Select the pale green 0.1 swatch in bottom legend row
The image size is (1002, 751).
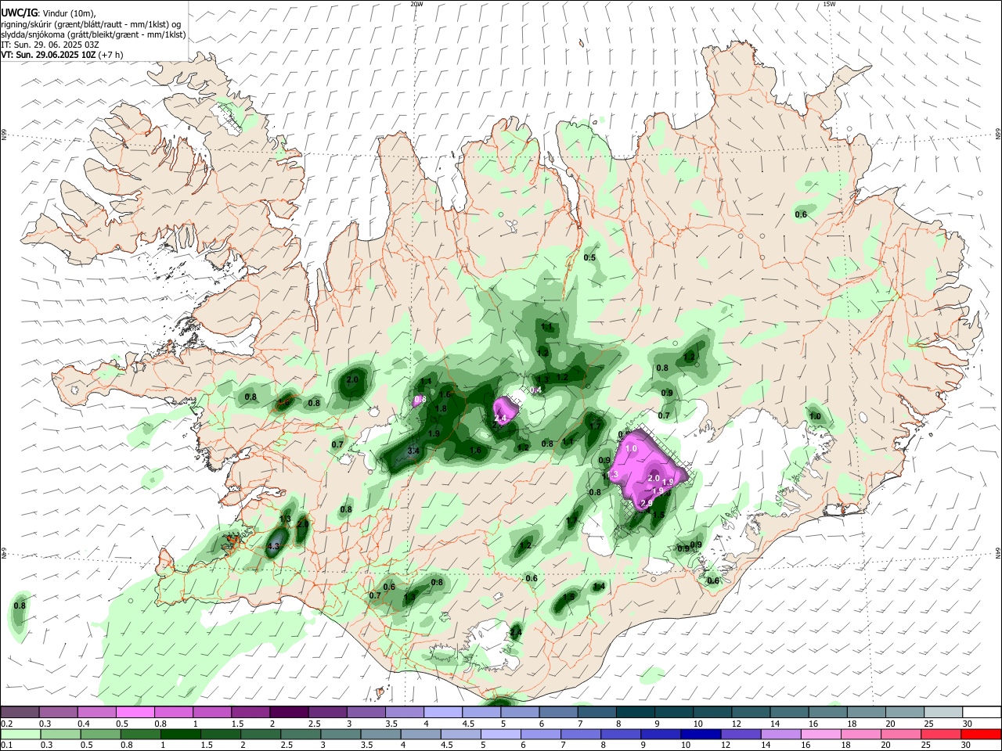click(x=20, y=735)
